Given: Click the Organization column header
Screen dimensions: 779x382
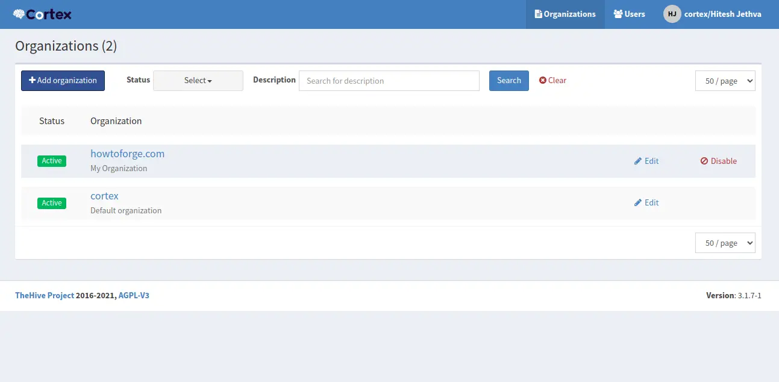Looking at the screenshot, I should (x=116, y=121).
